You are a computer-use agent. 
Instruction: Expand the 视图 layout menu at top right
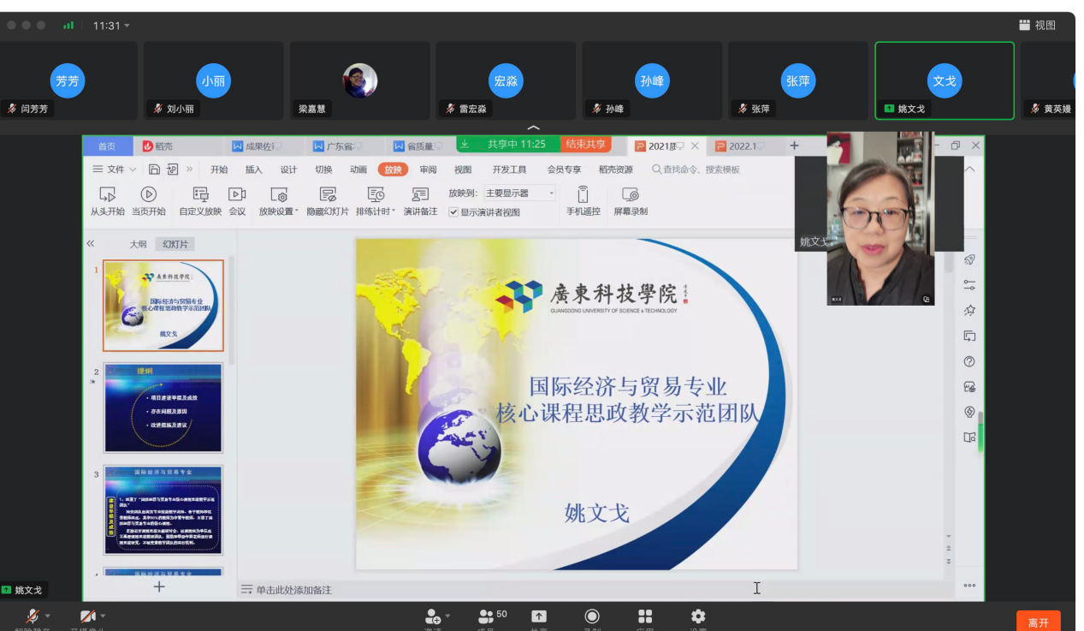point(1037,25)
